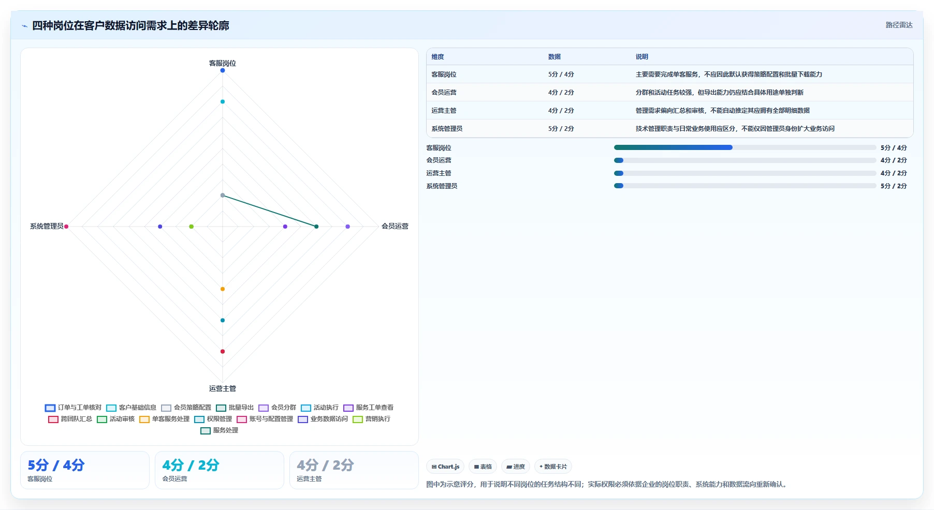Toggle the 客户基础信息 legend dataset

(x=131, y=408)
